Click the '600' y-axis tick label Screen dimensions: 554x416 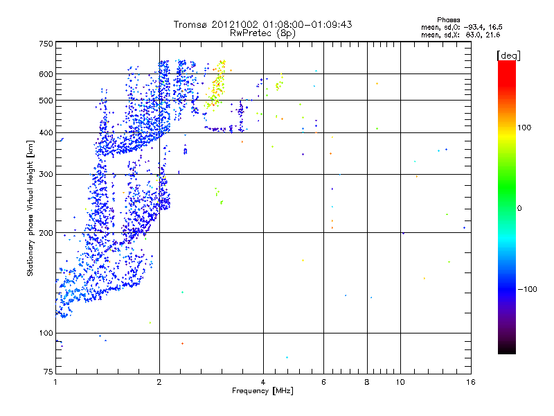(x=46, y=74)
